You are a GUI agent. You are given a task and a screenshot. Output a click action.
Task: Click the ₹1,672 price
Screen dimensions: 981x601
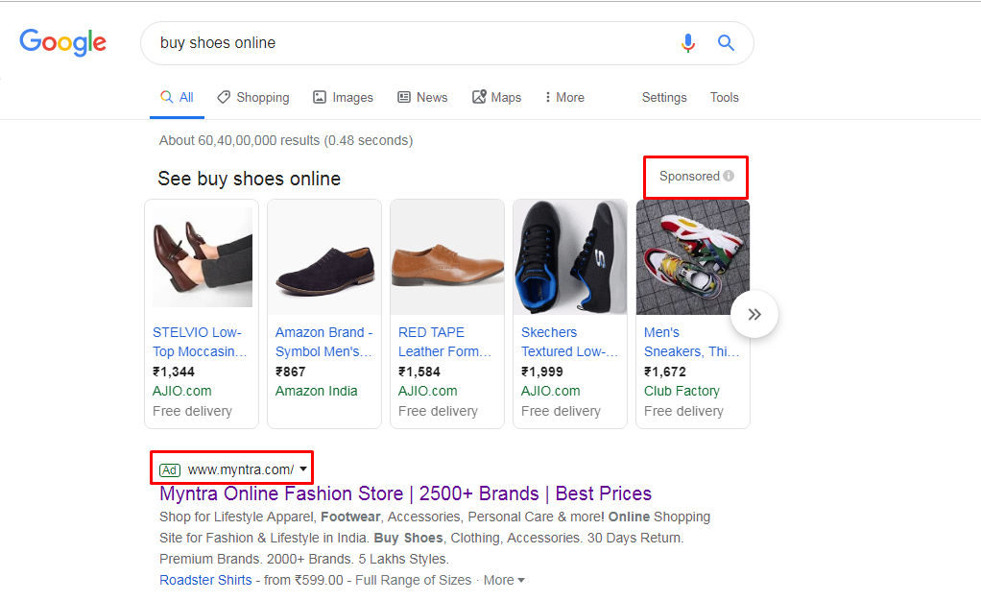[x=665, y=372]
